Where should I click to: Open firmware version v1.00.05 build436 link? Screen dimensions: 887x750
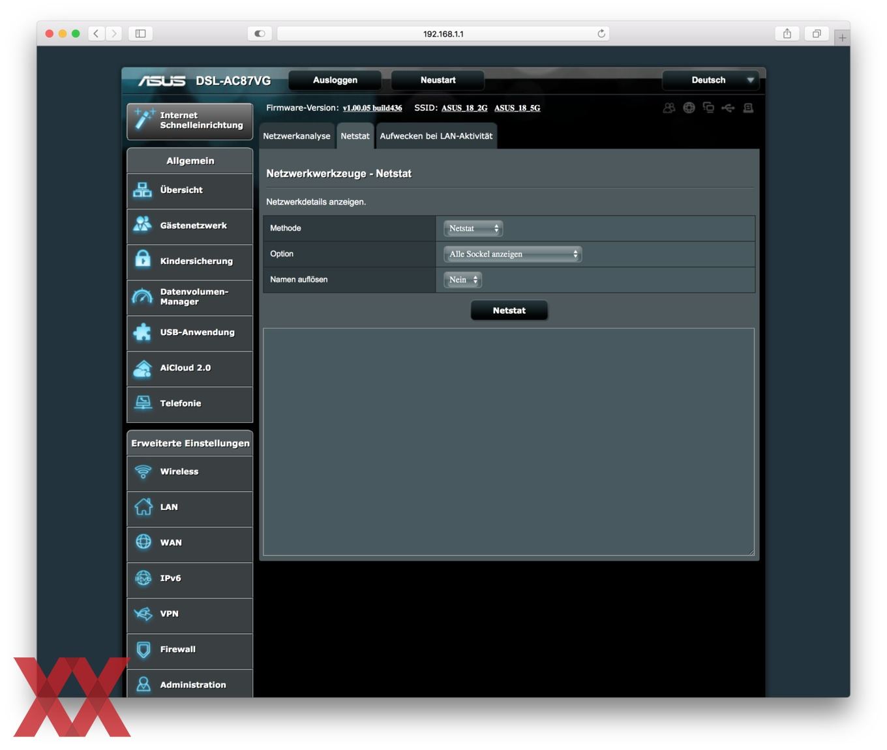tap(372, 108)
